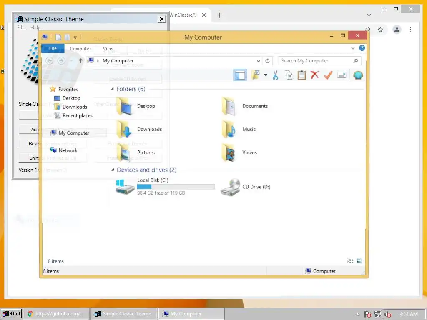The image size is (427, 320).
Task: Select Favorites in the navigation pane
Action: tap(64, 89)
